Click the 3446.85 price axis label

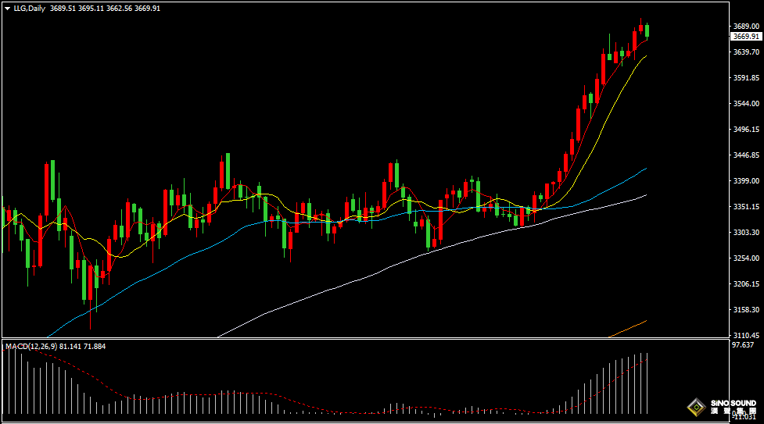[x=746, y=155]
